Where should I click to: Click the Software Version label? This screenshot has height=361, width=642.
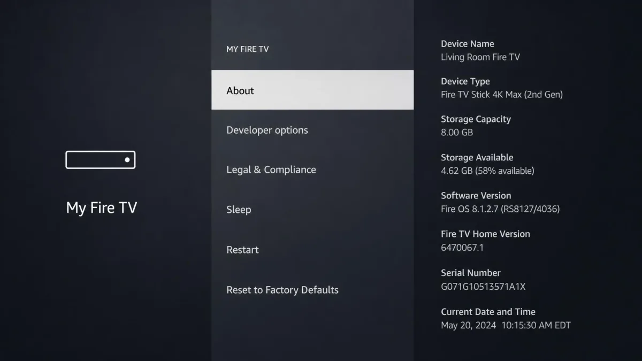point(476,196)
